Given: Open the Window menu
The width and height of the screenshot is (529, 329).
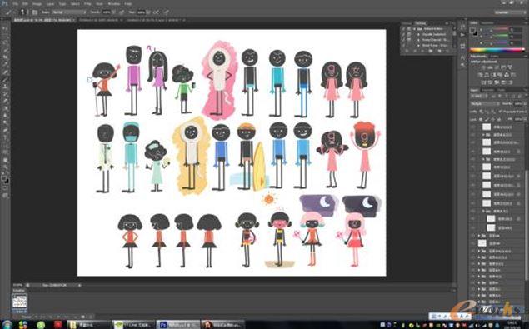Looking at the screenshot, I should click(x=113, y=3).
